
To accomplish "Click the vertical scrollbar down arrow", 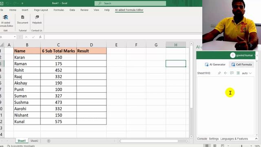I will pos(191,137).
